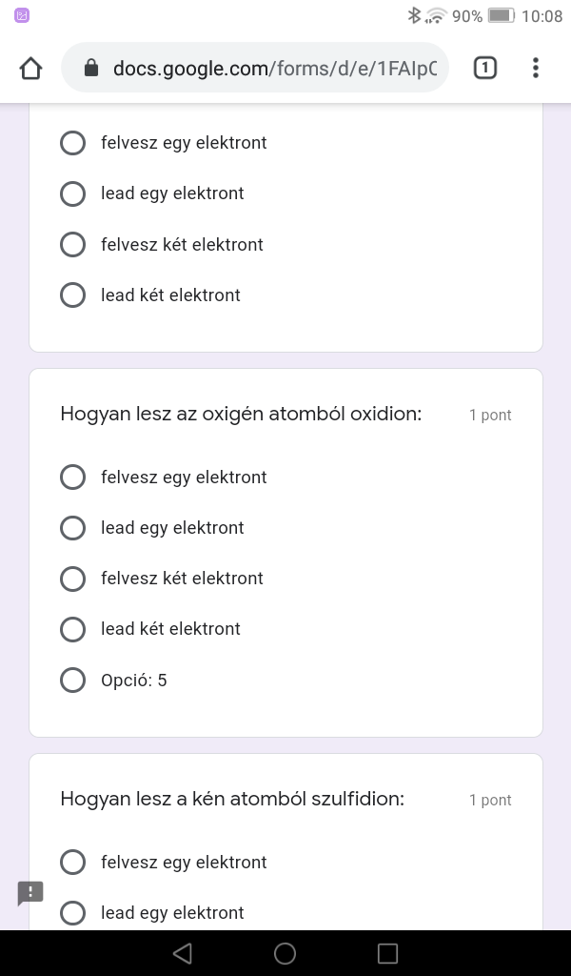Image resolution: width=571 pixels, height=976 pixels.
Task: Pick 'lead egy elektront' under szulfidion question
Action: click(x=73, y=913)
